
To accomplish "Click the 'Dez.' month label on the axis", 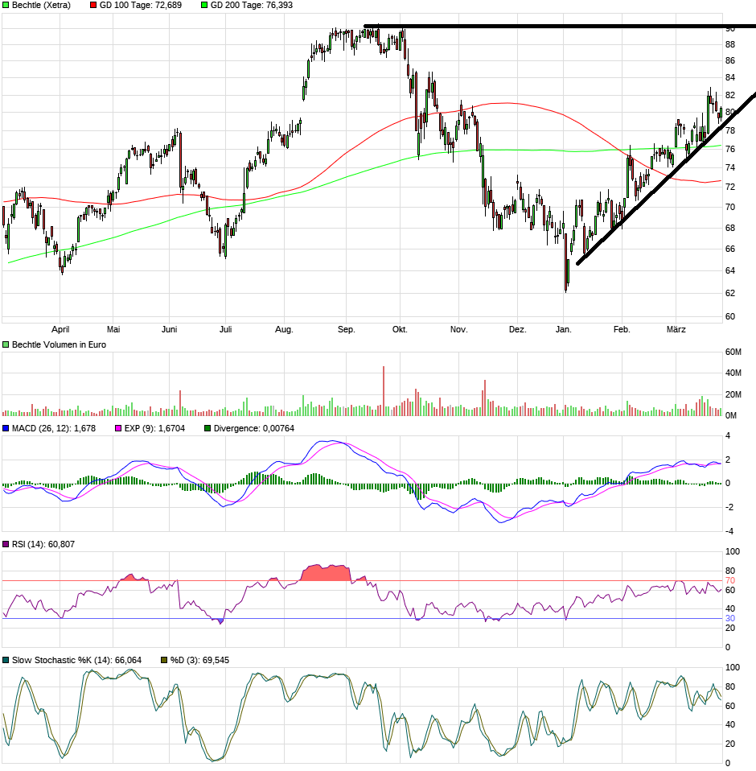I will tap(518, 329).
